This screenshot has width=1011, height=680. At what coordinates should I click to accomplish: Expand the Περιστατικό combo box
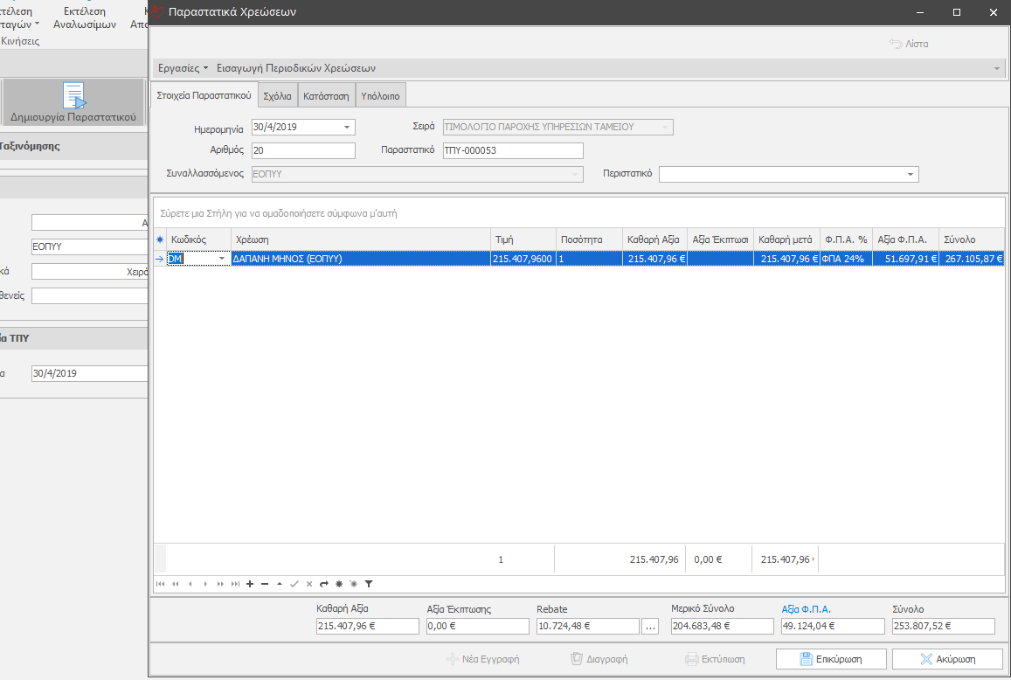pos(911,175)
